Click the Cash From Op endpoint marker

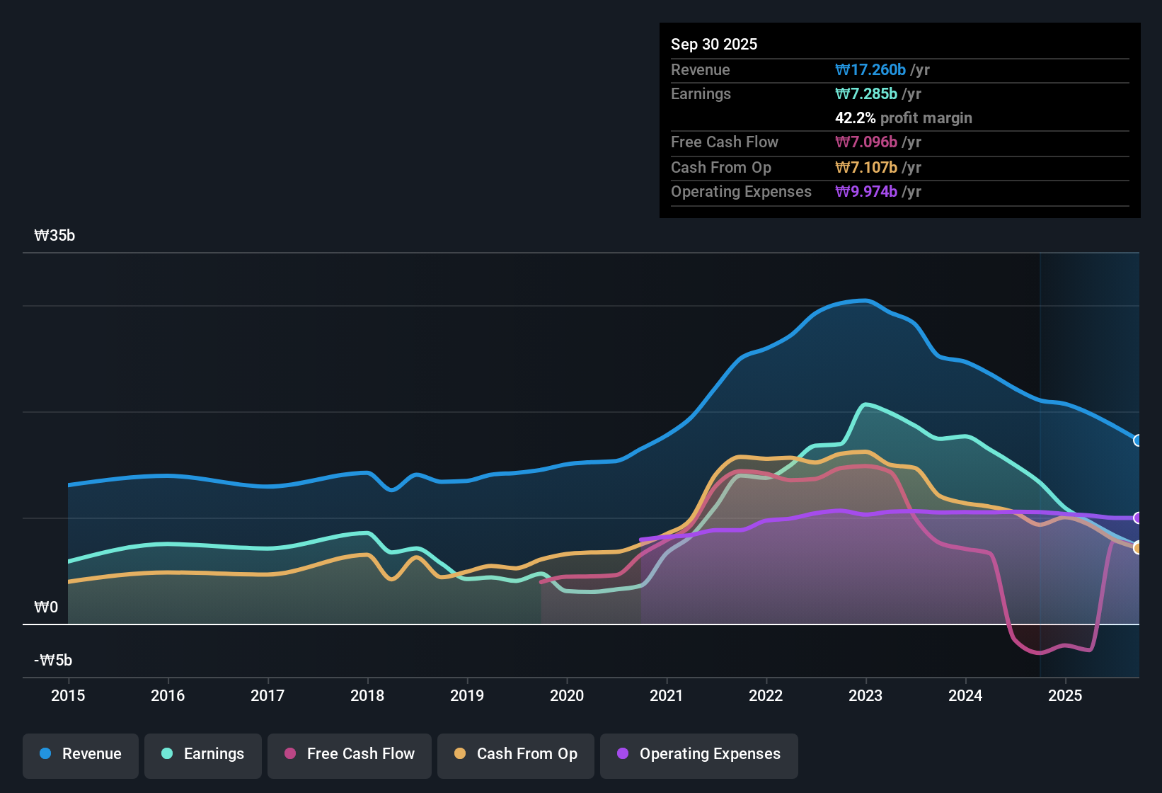pos(1138,547)
